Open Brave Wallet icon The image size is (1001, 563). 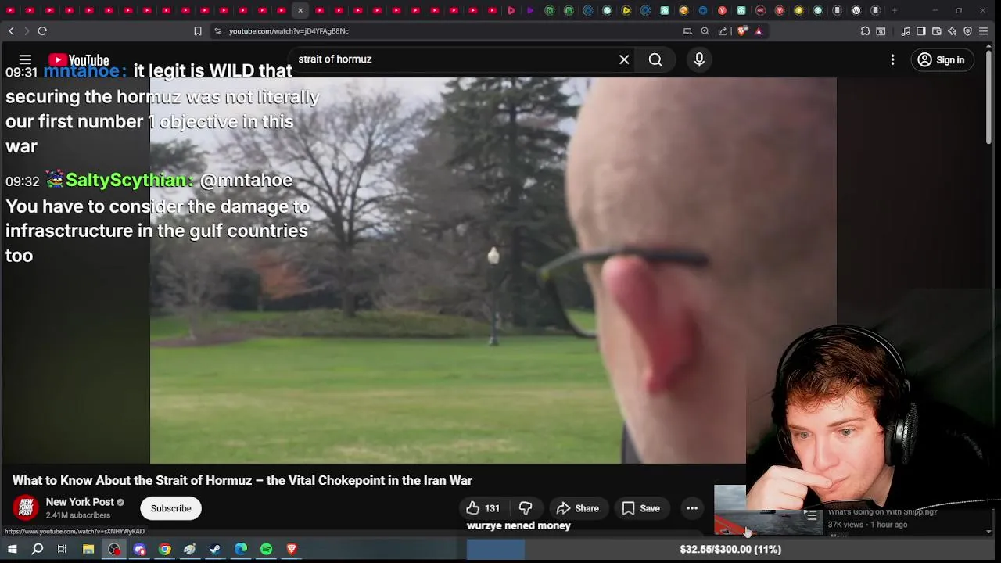pos(937,31)
